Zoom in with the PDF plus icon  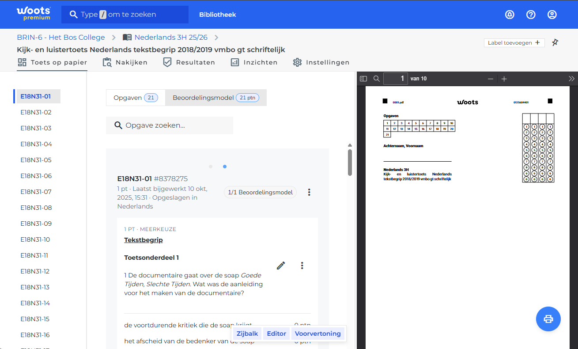tap(504, 79)
